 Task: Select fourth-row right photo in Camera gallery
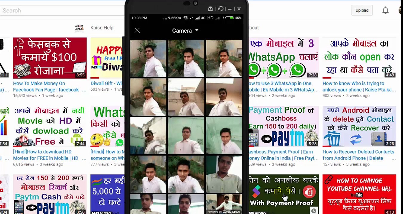pyautogui.click(x=224, y=174)
